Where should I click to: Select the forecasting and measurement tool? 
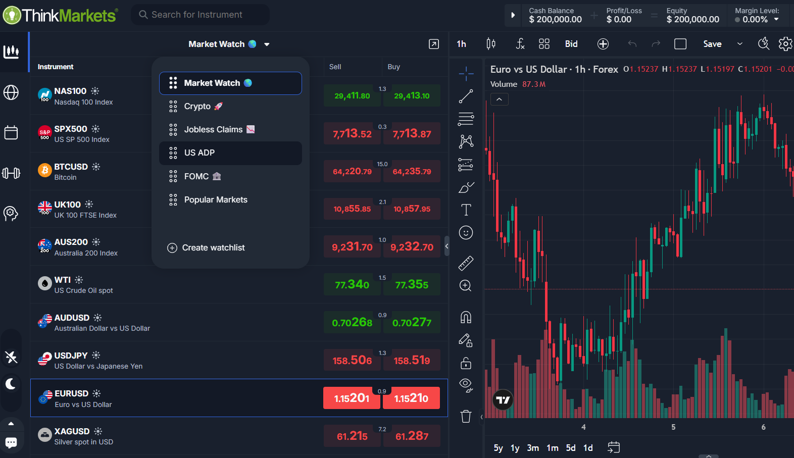[x=466, y=164]
